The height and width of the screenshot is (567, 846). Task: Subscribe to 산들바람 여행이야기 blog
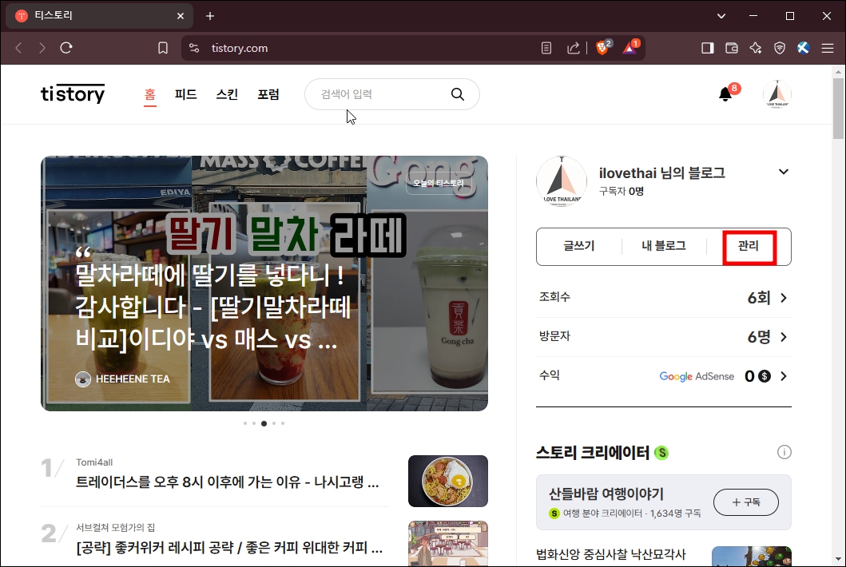point(745,502)
